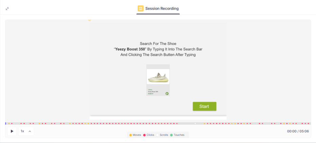Click the yellow Session Recording icon

pyautogui.click(x=140, y=8)
